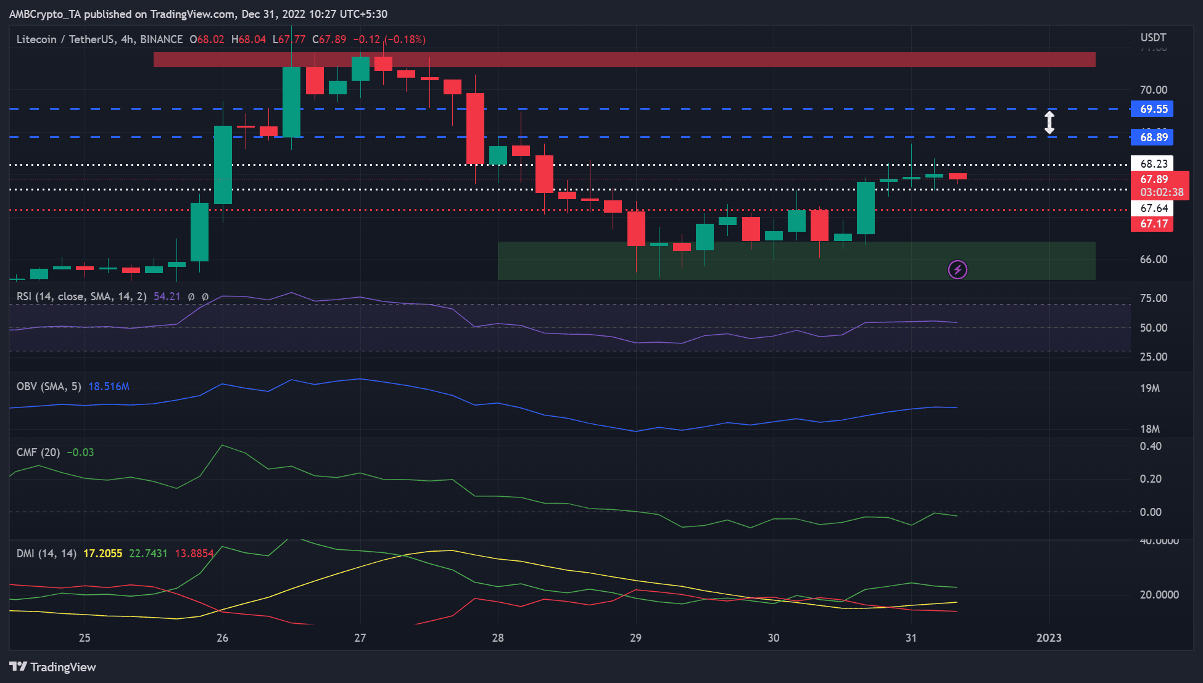
Task: Click the CMF 0.00 axis label
Action: (x=1151, y=512)
